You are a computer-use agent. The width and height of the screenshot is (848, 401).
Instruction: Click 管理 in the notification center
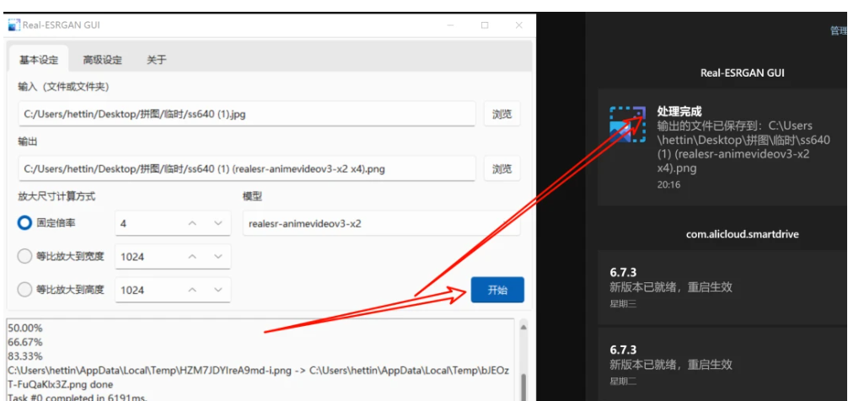pos(839,31)
